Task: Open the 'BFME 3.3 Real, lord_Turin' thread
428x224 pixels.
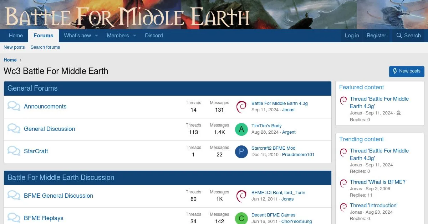Action: pyautogui.click(x=278, y=193)
